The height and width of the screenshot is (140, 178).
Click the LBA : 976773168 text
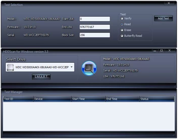(x=114, y=76)
